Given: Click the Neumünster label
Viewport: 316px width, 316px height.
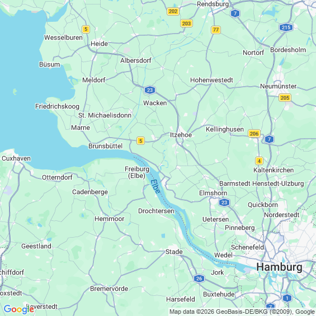Looking at the screenshot, I should (x=278, y=86).
